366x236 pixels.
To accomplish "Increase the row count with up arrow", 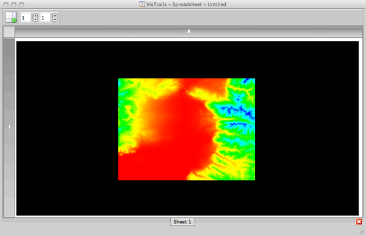I will point(35,16).
